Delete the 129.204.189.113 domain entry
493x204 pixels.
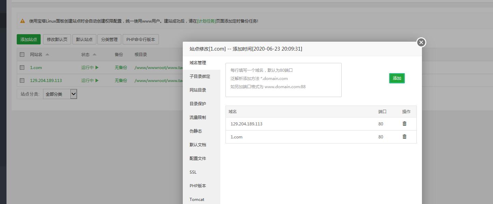click(x=405, y=124)
